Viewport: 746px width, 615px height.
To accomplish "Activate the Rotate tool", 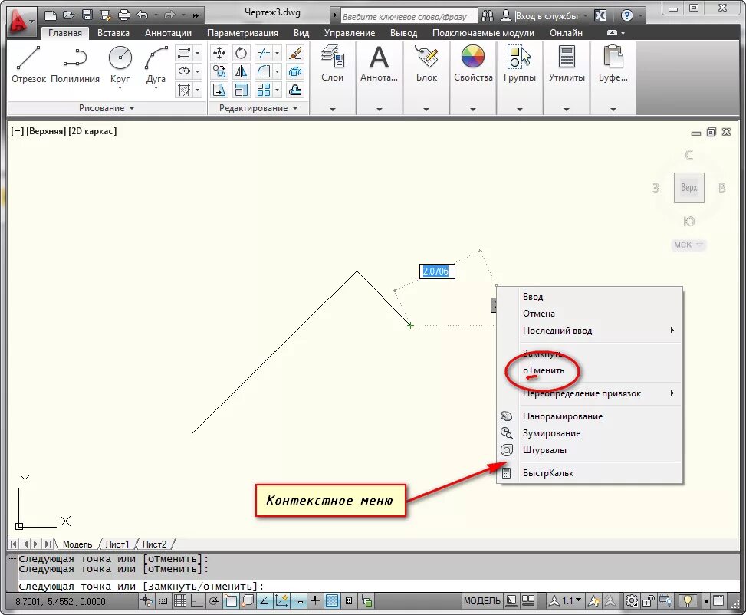I will (x=242, y=53).
